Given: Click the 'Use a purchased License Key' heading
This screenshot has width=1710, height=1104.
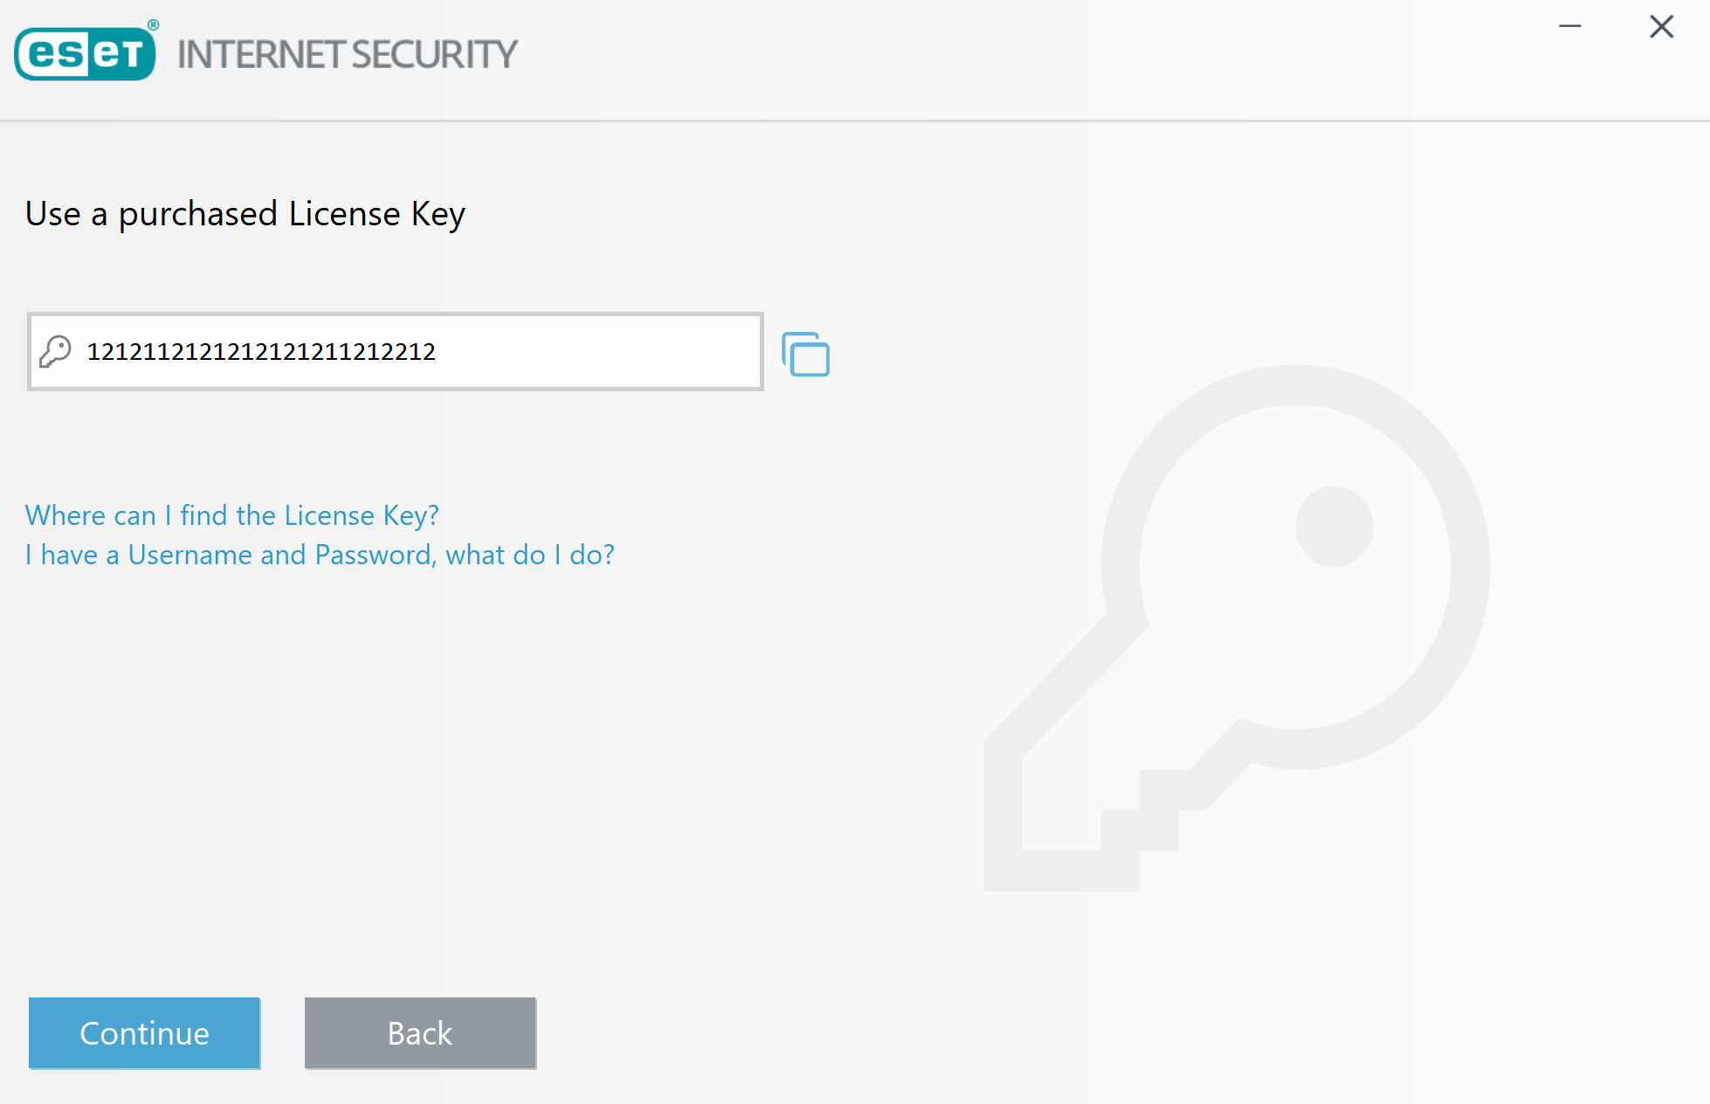Looking at the screenshot, I should (245, 214).
